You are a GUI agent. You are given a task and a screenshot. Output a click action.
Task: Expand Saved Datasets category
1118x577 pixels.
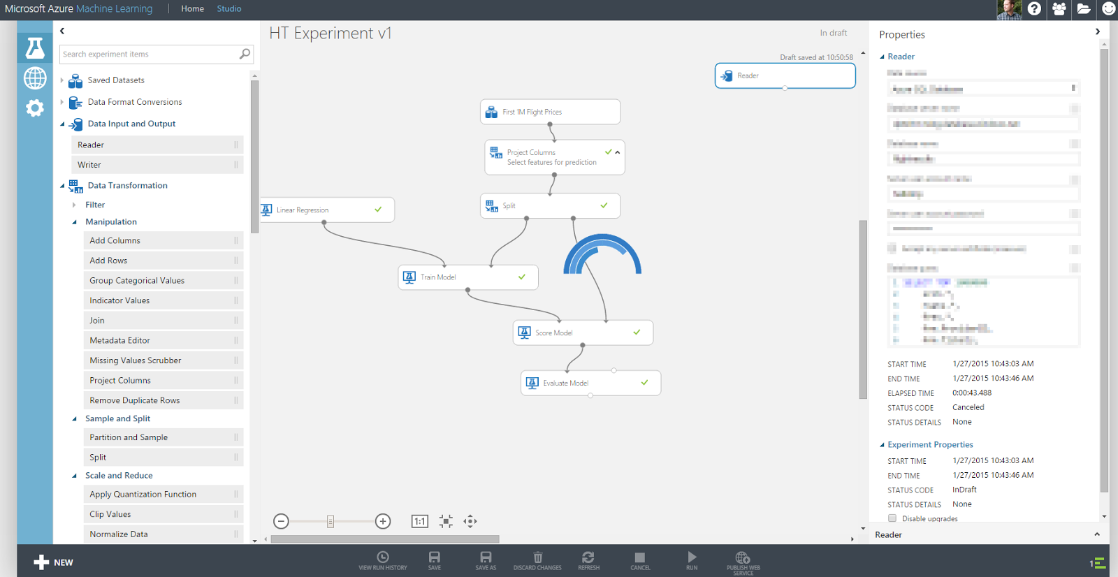coord(62,80)
